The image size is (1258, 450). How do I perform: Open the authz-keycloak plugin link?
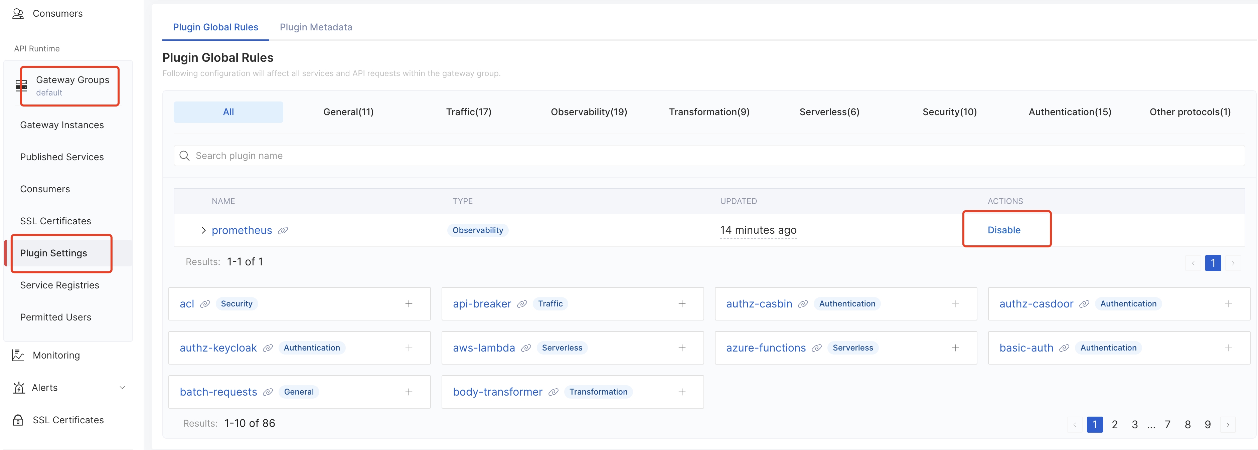218,348
